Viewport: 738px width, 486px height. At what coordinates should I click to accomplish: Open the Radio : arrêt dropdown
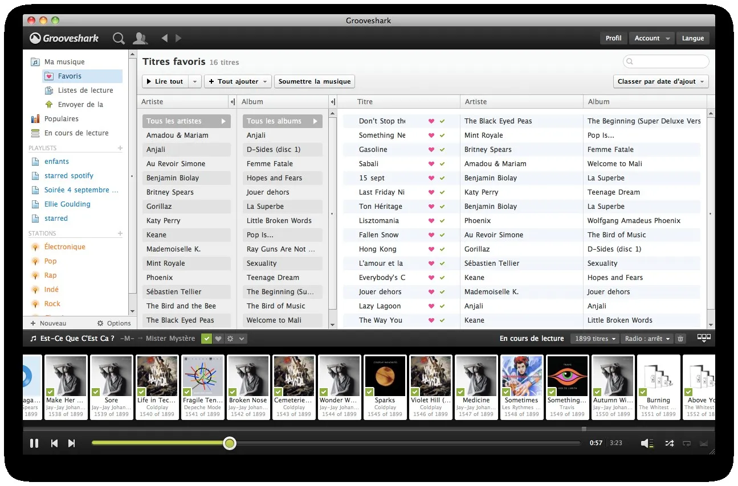[x=647, y=339]
